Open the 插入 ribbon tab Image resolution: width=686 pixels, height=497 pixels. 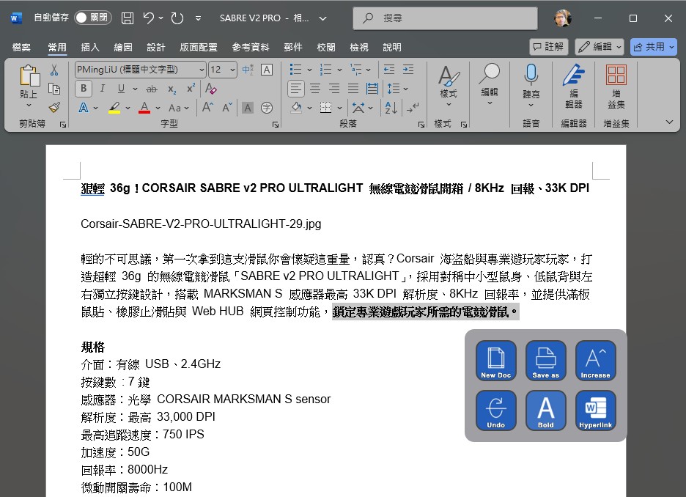pos(90,47)
